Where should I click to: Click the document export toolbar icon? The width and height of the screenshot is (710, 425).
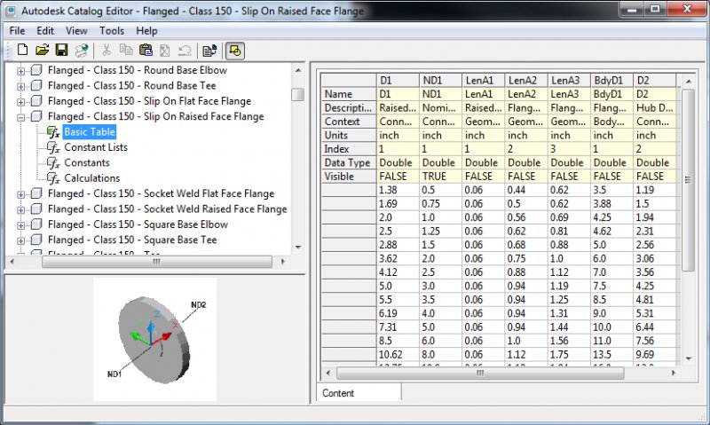coord(209,51)
